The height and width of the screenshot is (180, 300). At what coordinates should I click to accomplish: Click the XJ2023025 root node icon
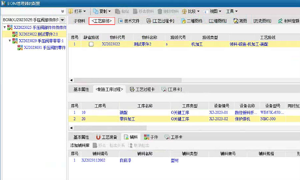tap(10, 28)
